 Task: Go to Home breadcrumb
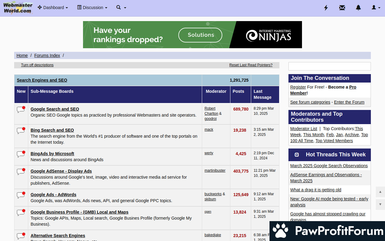(22, 55)
